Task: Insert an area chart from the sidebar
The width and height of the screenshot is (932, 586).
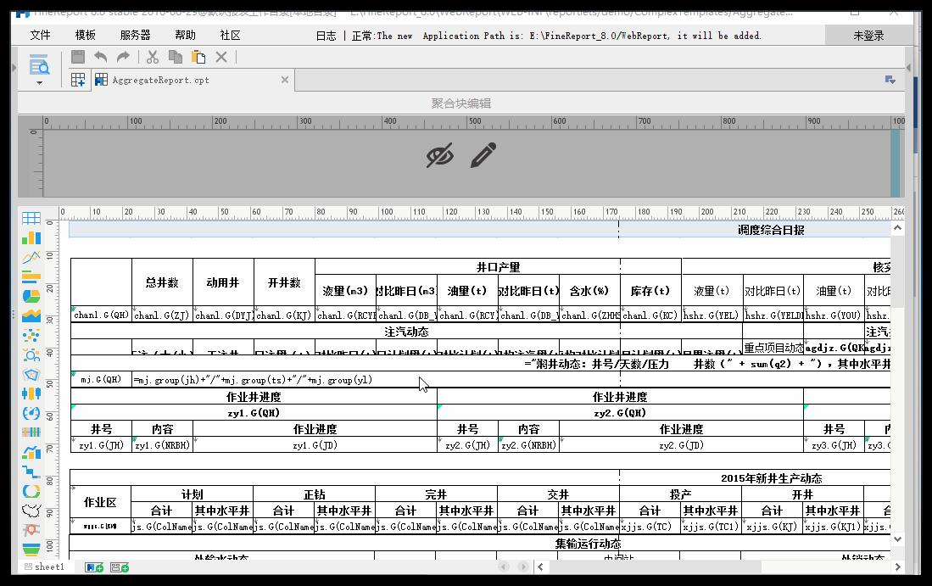Action: tap(31, 315)
